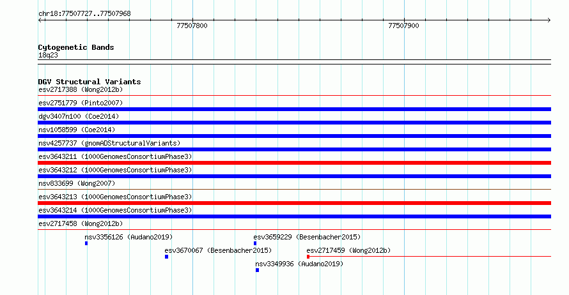Open nsv3349936 (Audano2019) label

[299, 264]
